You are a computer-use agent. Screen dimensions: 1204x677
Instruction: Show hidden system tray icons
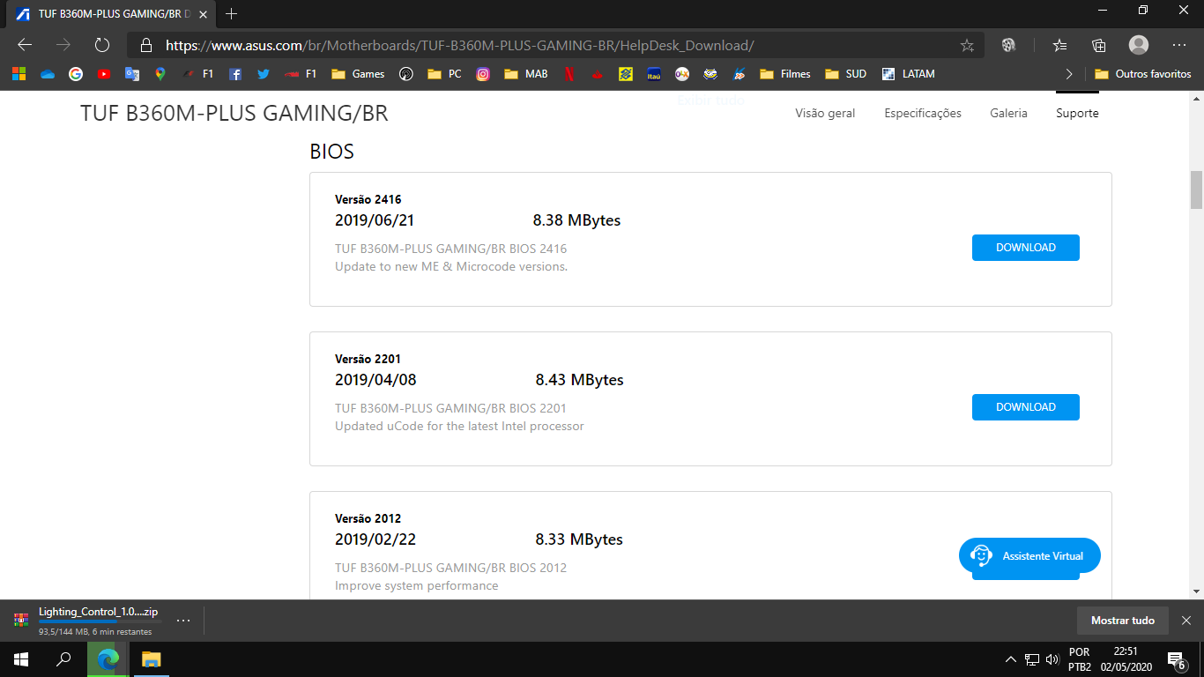click(1010, 659)
